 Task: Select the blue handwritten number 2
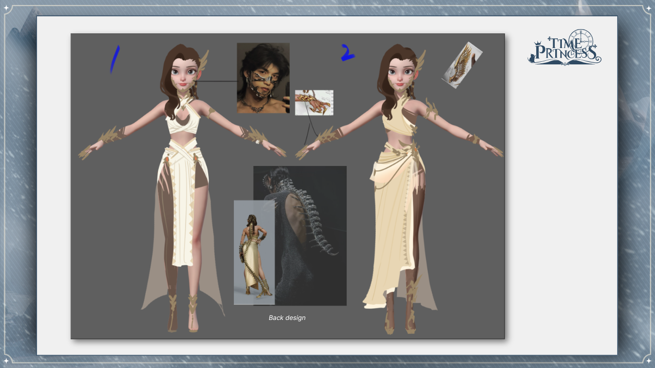point(347,53)
